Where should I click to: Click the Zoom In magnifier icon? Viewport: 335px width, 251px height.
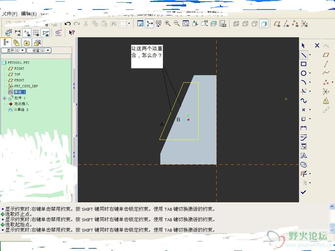click(167, 24)
